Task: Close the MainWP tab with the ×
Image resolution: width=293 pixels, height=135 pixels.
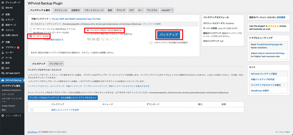Action: click(172, 10)
